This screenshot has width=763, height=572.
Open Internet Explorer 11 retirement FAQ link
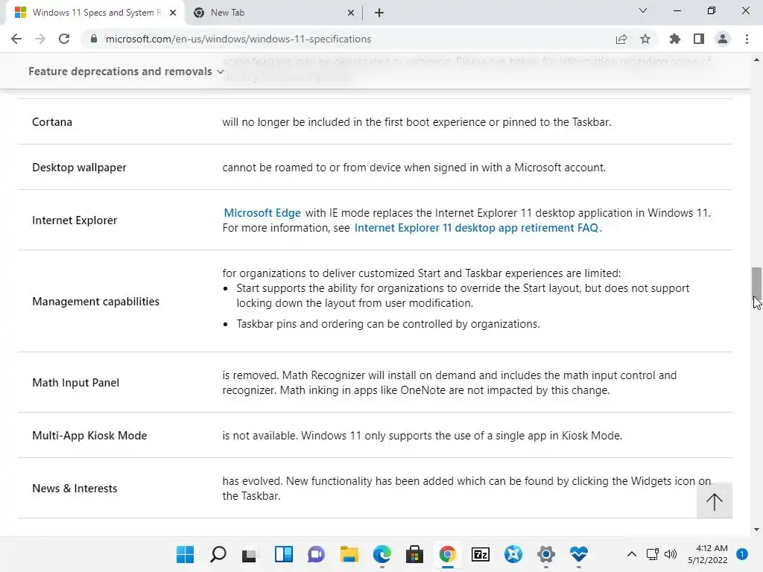click(x=476, y=228)
